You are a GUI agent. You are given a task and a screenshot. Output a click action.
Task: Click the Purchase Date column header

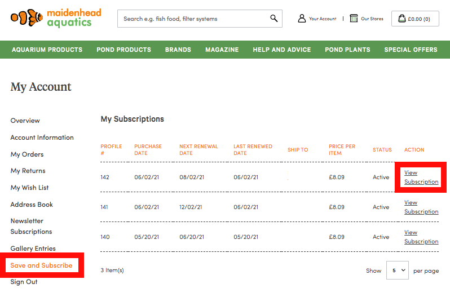[x=148, y=150]
